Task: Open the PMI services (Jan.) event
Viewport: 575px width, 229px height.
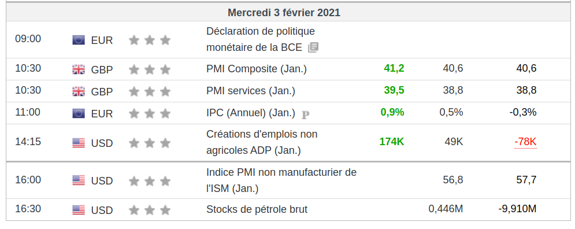Action: (250, 91)
